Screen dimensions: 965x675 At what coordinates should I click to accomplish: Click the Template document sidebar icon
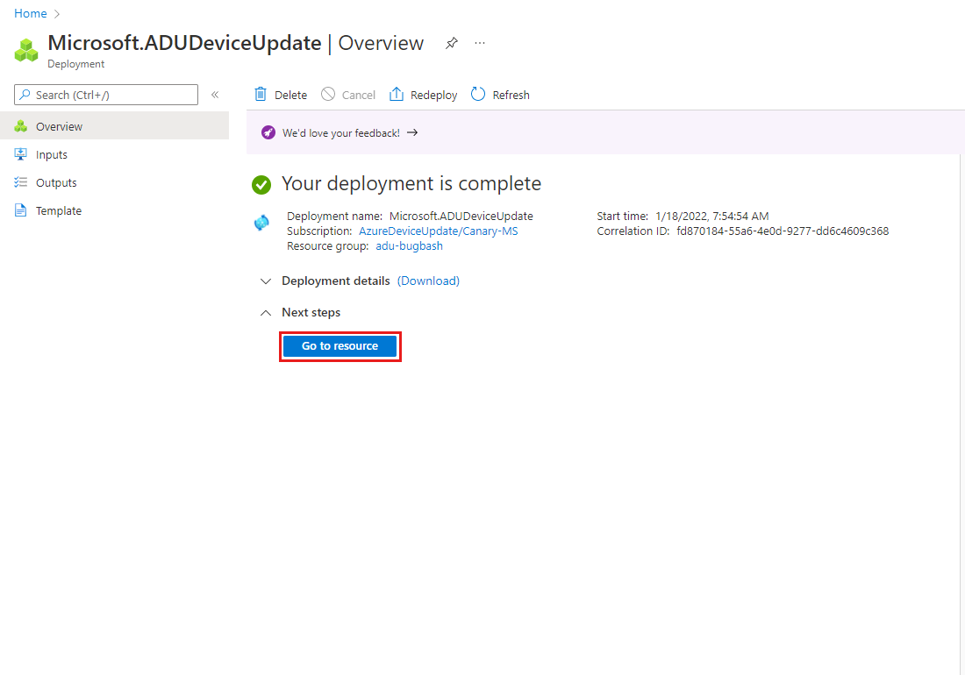[x=20, y=211]
